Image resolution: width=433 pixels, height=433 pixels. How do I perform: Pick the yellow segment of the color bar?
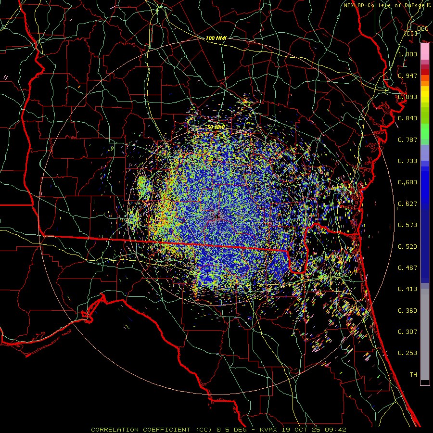(x=425, y=94)
